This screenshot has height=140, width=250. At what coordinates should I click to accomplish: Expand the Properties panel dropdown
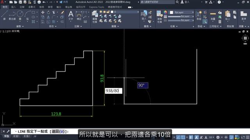click(174, 26)
